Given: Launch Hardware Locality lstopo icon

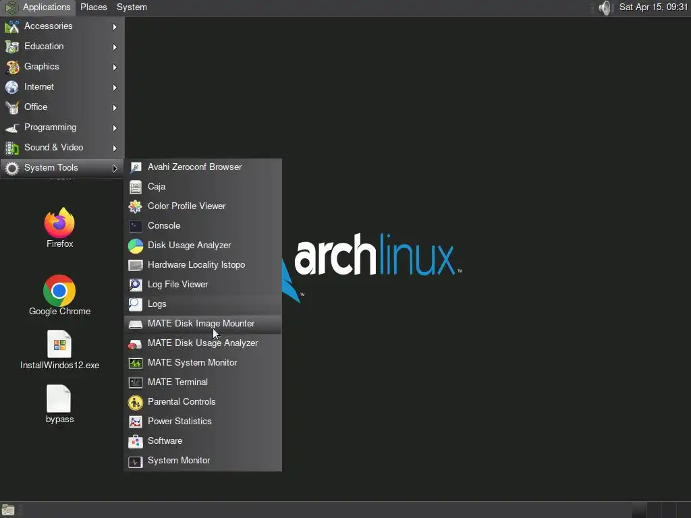Looking at the screenshot, I should [x=135, y=265].
